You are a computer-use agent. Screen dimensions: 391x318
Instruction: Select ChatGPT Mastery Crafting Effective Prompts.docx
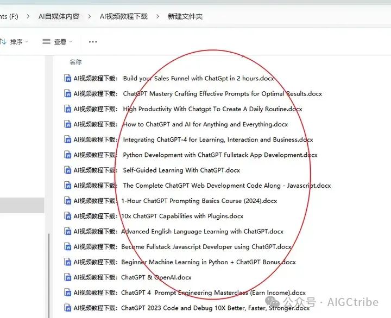(193, 94)
